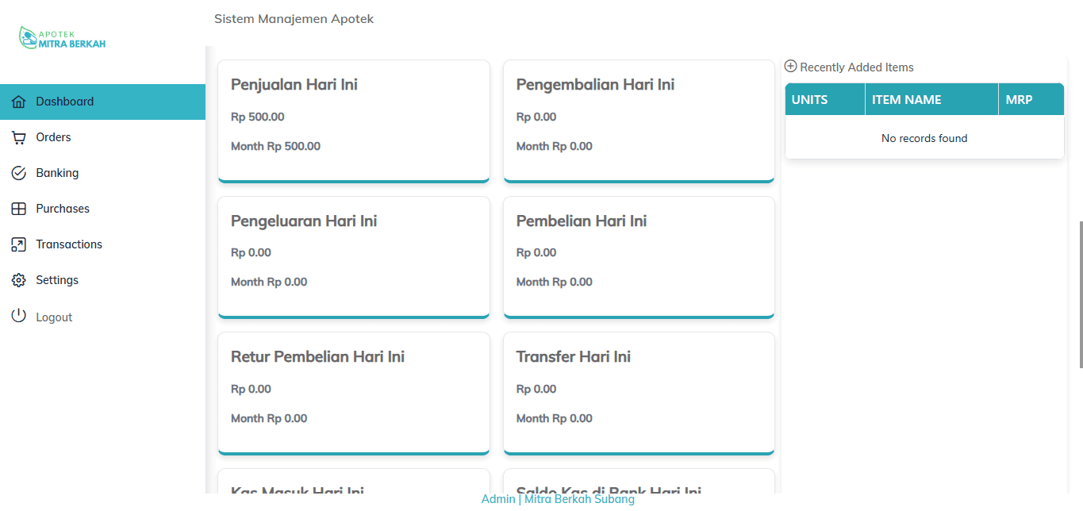Click the plus icon beside Recently Added Items
The image size is (1083, 511).
point(790,67)
